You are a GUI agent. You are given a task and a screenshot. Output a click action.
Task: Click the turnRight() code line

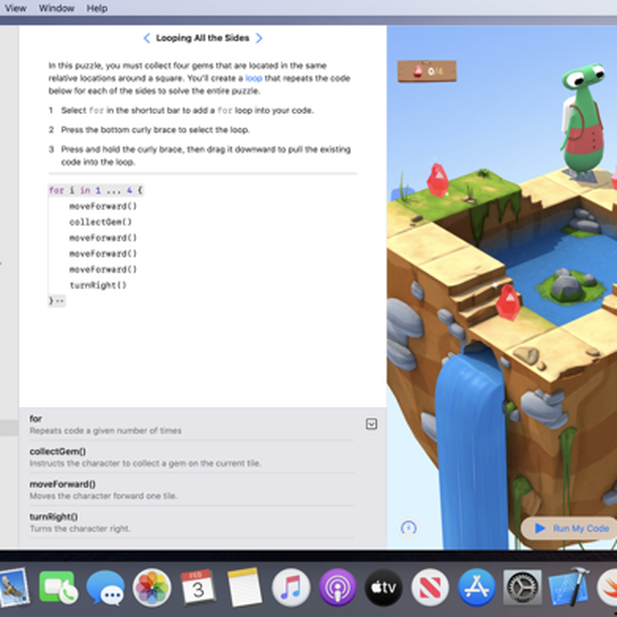98,285
